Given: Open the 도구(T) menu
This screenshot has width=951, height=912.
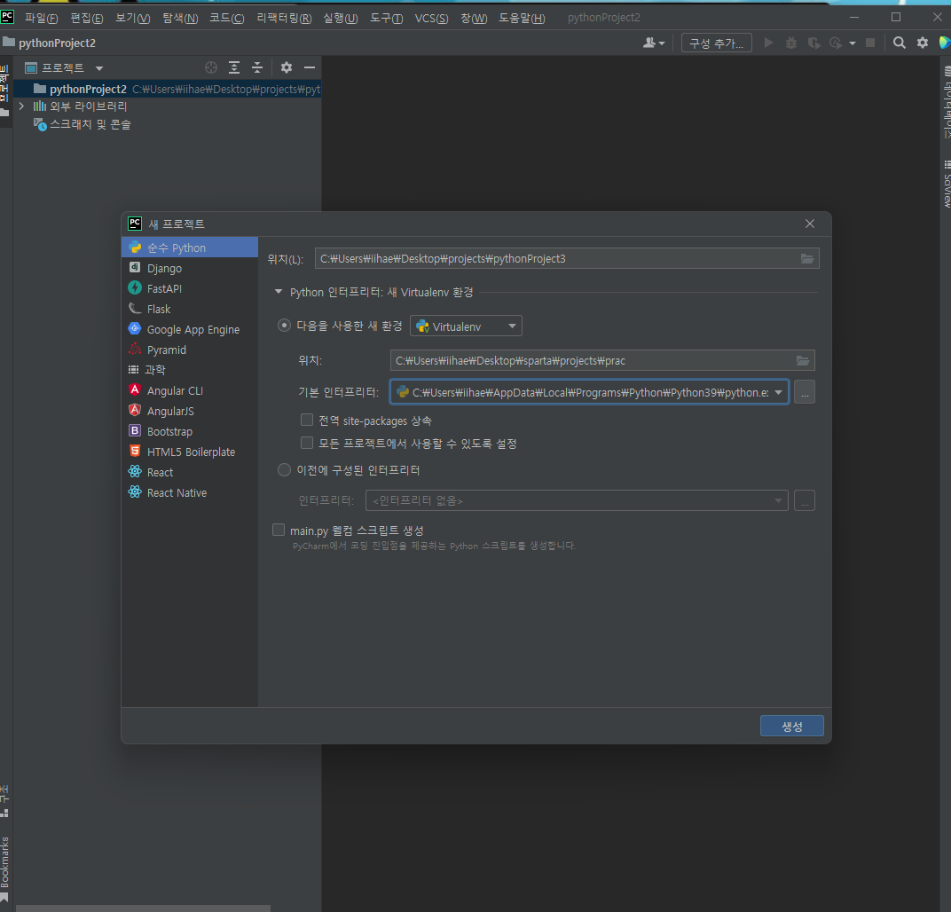Looking at the screenshot, I should (x=387, y=19).
